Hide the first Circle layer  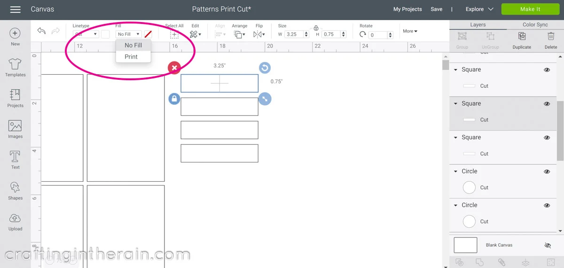pyautogui.click(x=547, y=171)
